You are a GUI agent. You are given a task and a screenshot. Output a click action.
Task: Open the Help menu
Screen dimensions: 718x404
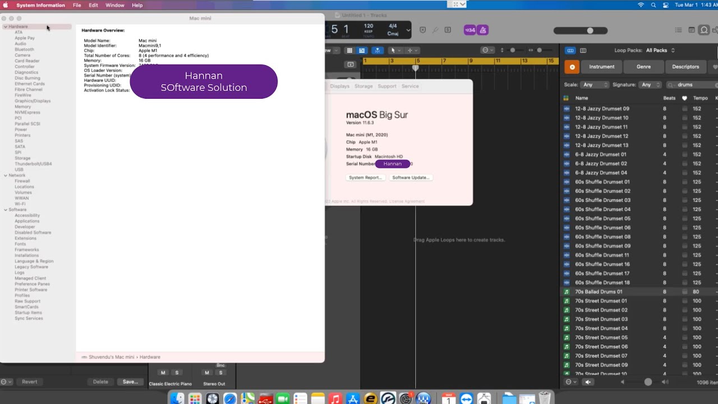(137, 5)
